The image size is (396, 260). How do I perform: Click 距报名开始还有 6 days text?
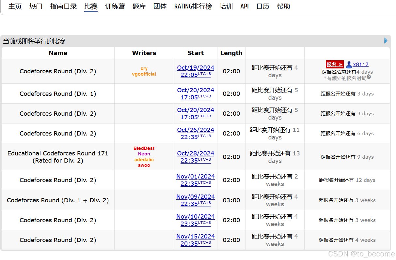347,134
